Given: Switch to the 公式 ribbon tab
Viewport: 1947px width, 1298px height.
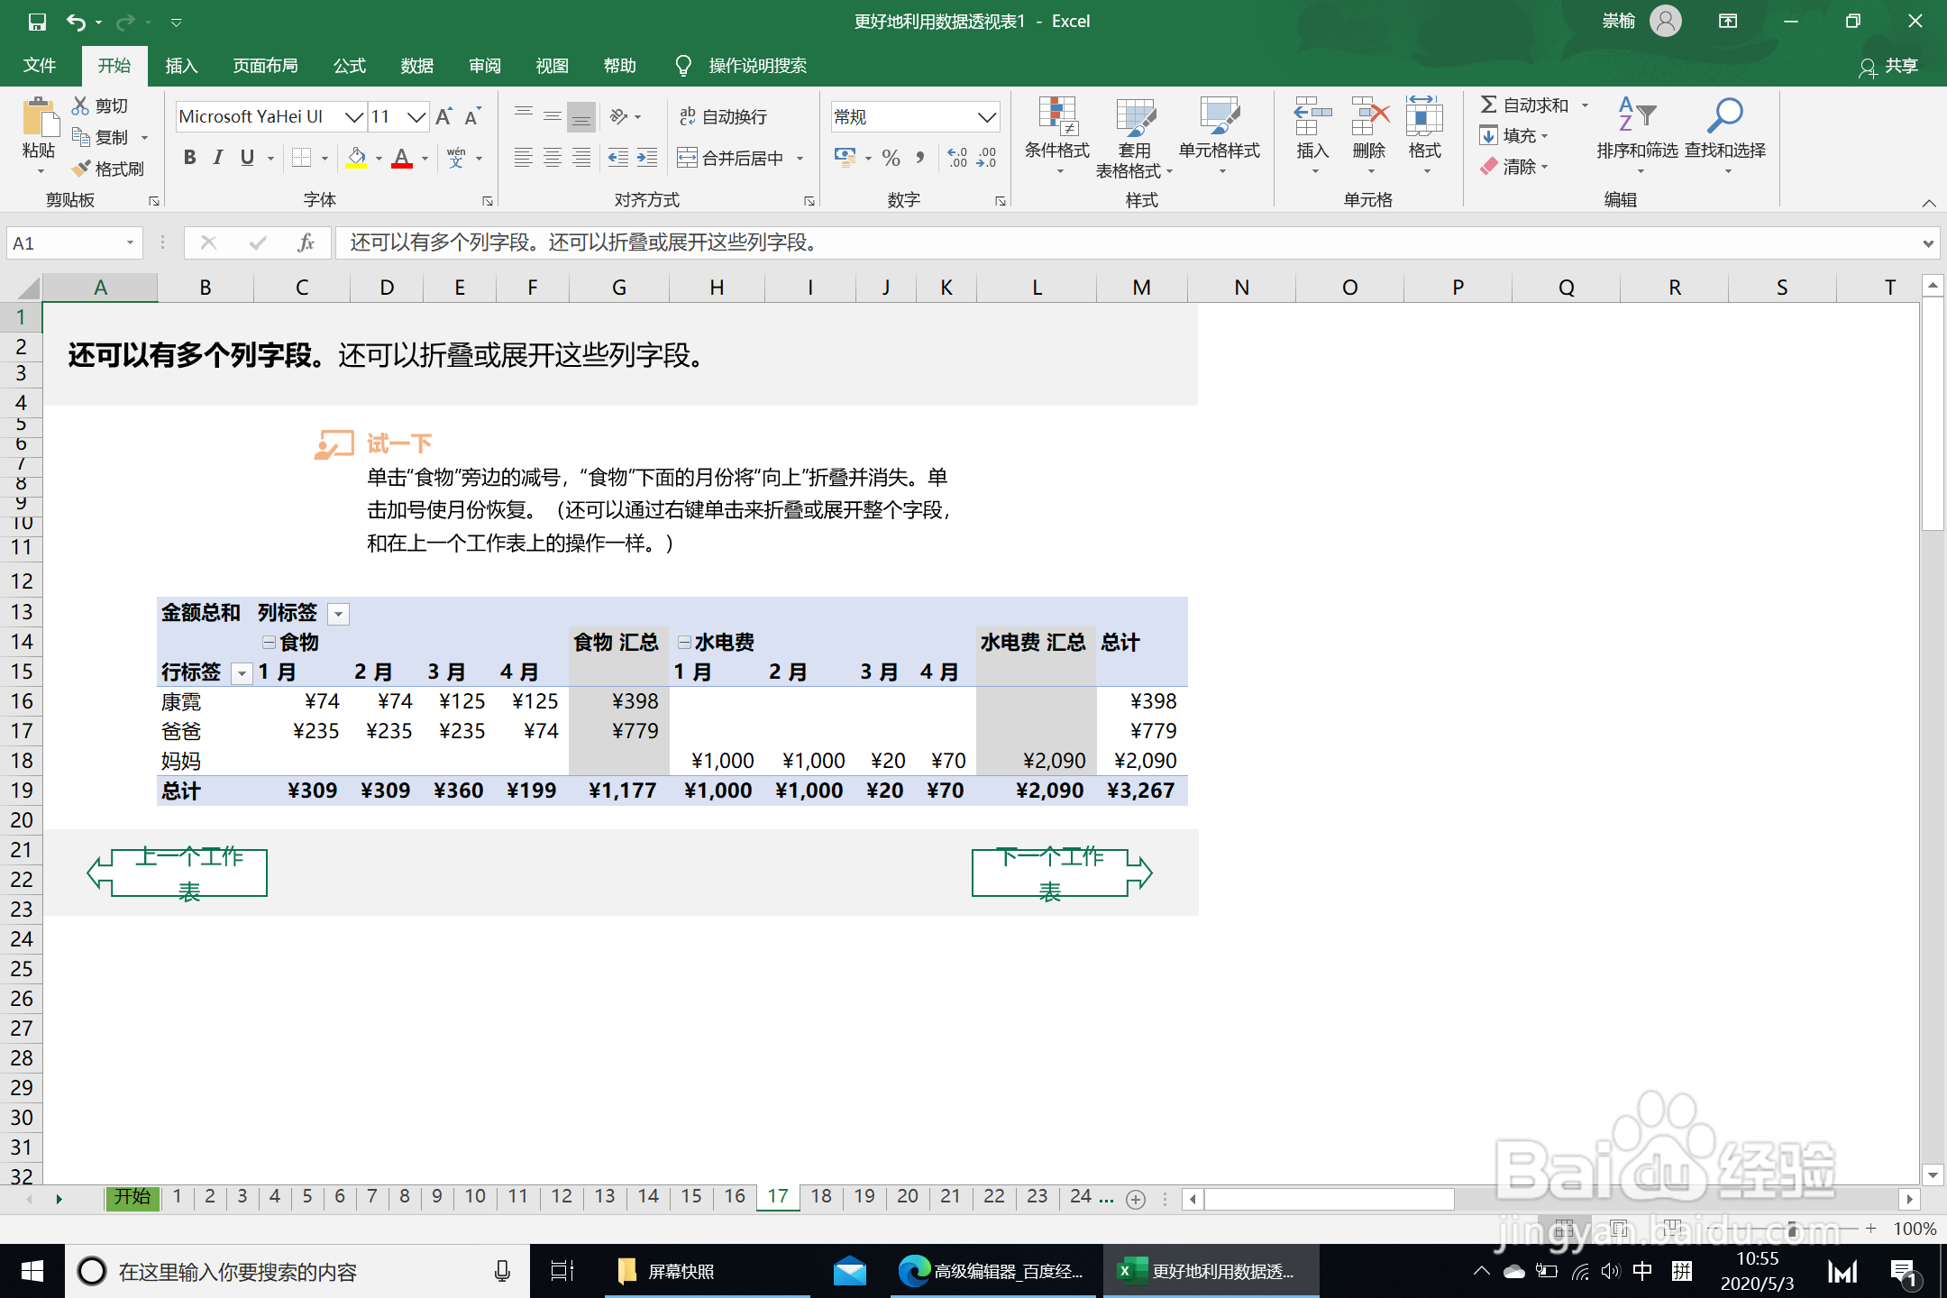Looking at the screenshot, I should pyautogui.click(x=350, y=66).
